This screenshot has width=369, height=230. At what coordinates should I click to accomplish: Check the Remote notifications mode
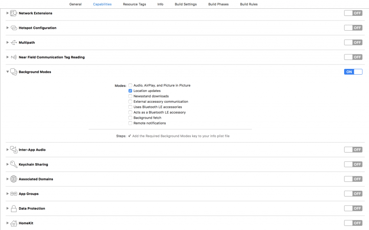(x=130, y=123)
